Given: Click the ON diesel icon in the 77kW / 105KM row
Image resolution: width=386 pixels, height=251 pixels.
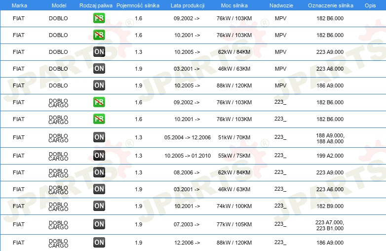Looking at the screenshot, I should pos(99,224).
